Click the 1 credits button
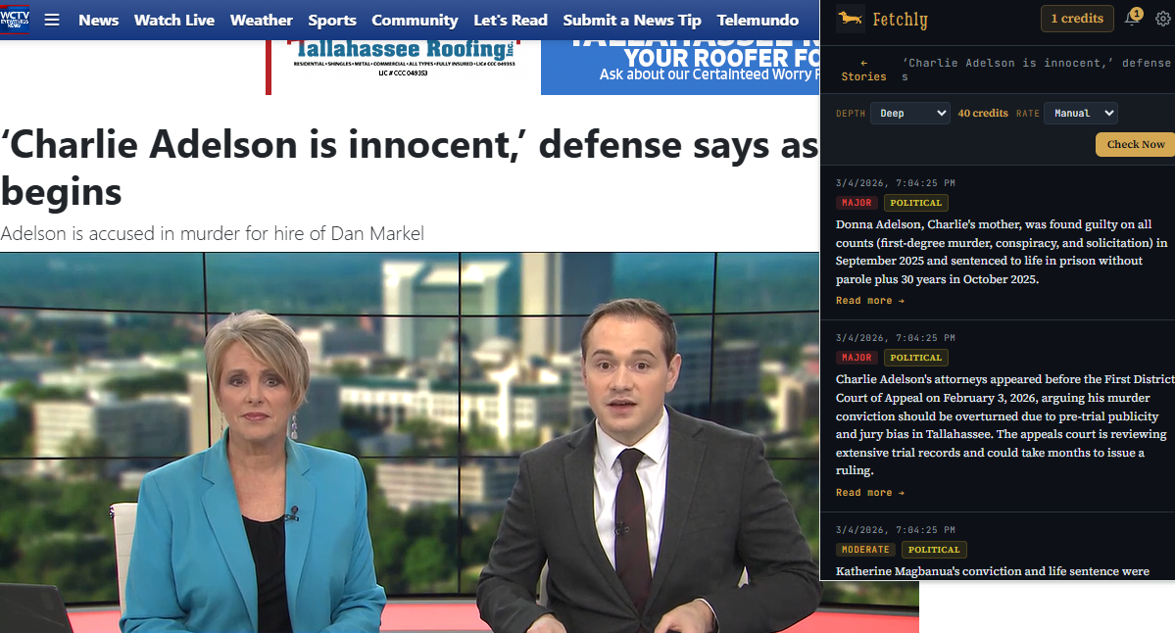1175x633 pixels. point(1076,19)
